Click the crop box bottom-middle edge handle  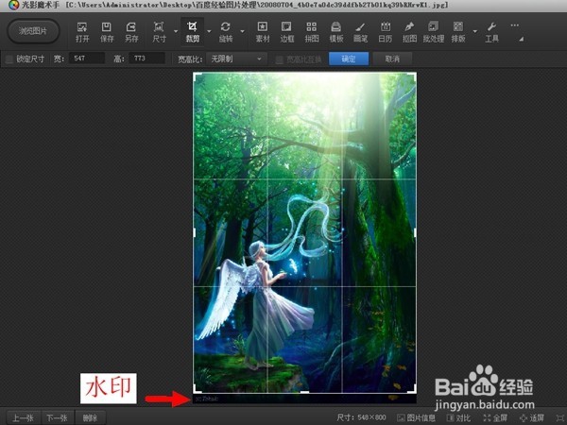(x=304, y=392)
